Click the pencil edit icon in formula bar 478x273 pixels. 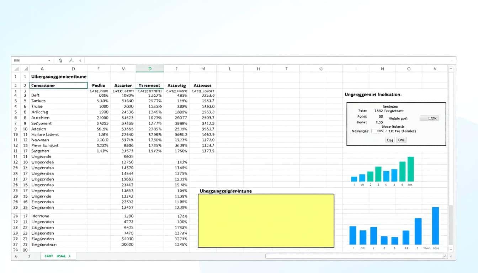pyautogui.click(x=71, y=61)
